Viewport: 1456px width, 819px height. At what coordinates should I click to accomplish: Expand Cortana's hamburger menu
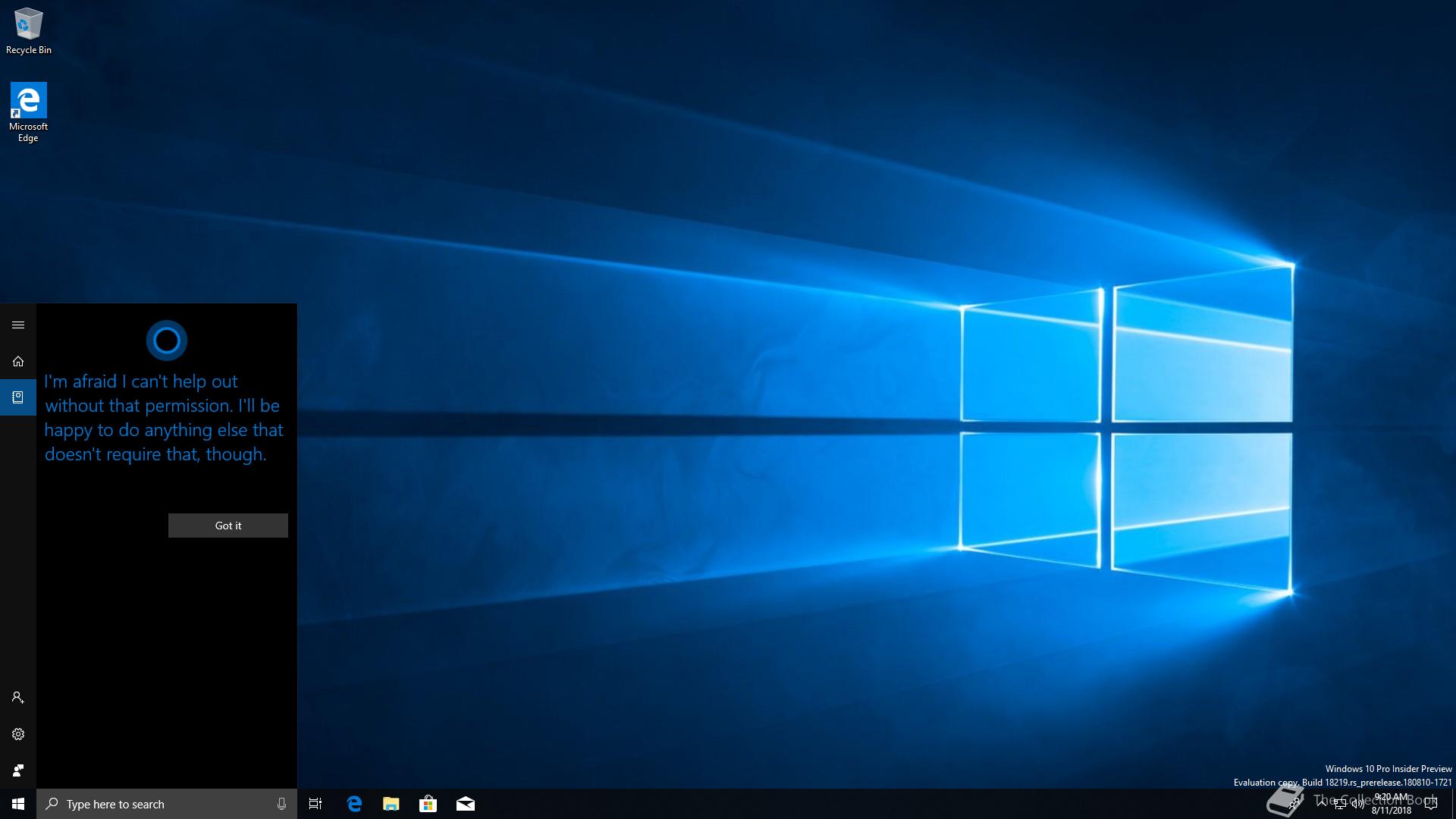18,325
